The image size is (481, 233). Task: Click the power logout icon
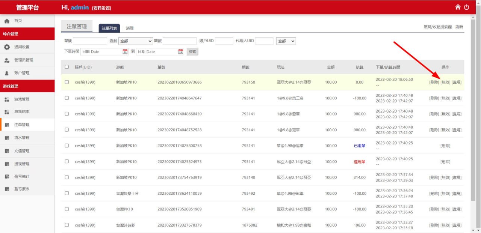tap(467, 7)
